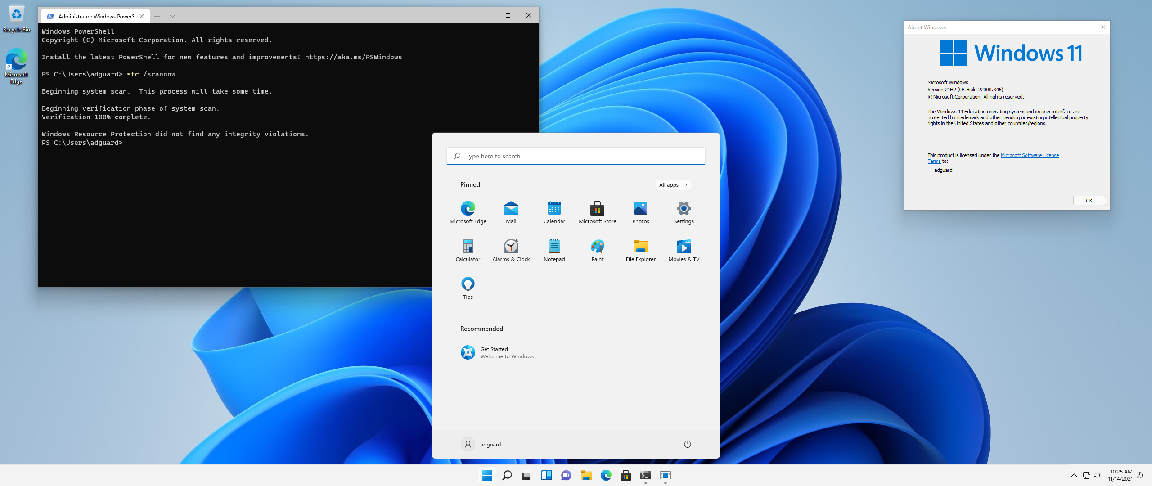Launch Notepad from pinned apps
The image size is (1152, 486).
coord(554,250)
